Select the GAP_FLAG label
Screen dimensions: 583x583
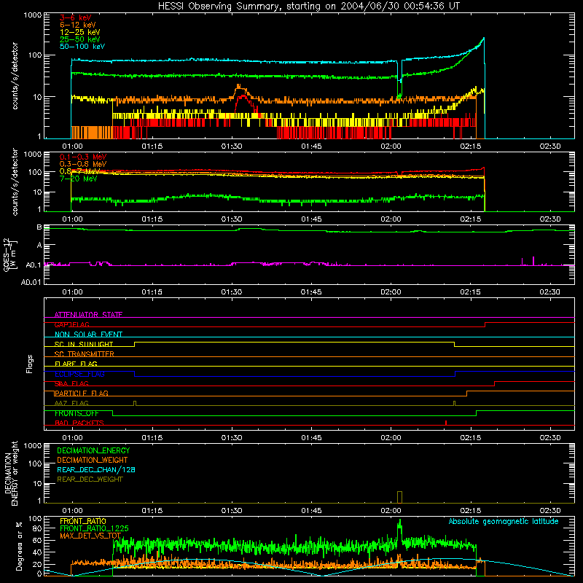(71, 324)
